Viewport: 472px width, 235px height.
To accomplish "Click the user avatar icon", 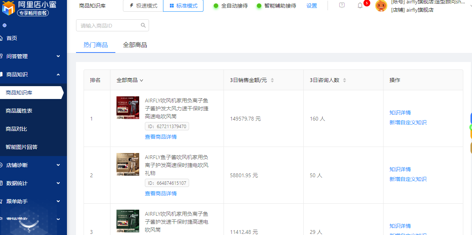I will point(381,6).
